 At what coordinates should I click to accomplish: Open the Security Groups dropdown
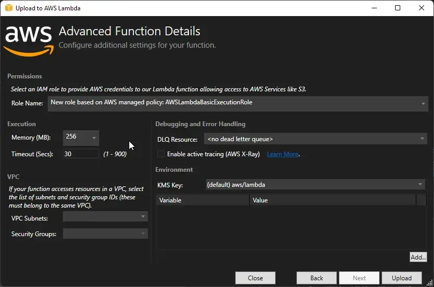coord(105,234)
